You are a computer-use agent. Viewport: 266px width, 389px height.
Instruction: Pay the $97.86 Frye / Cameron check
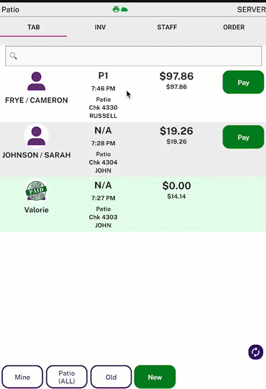(243, 82)
